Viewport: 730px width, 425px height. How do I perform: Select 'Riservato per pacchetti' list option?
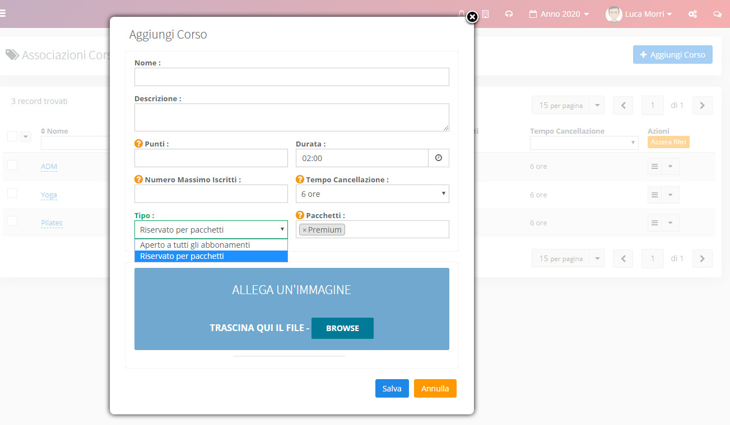pos(211,256)
